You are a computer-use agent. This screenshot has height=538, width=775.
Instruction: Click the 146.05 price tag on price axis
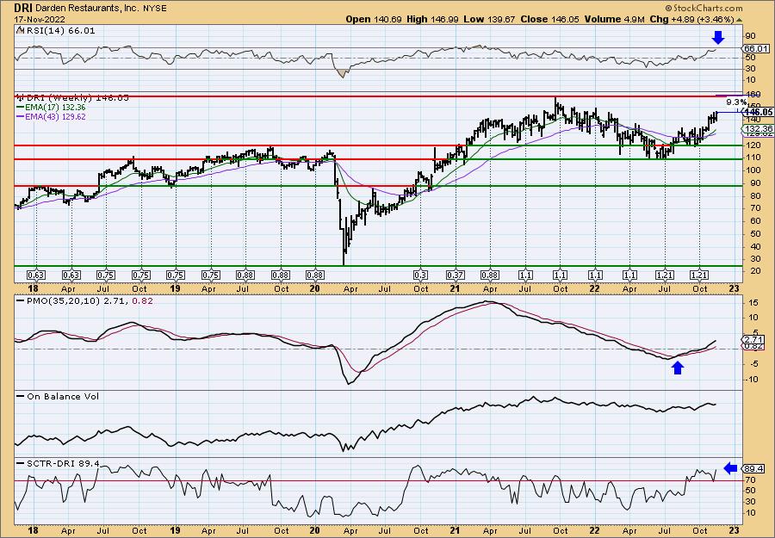(x=757, y=113)
